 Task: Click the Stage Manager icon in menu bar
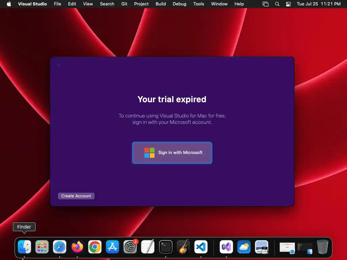pos(265,4)
